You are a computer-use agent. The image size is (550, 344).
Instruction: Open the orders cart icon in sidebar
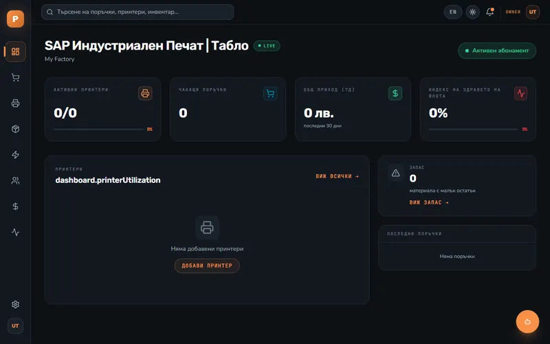(x=15, y=78)
